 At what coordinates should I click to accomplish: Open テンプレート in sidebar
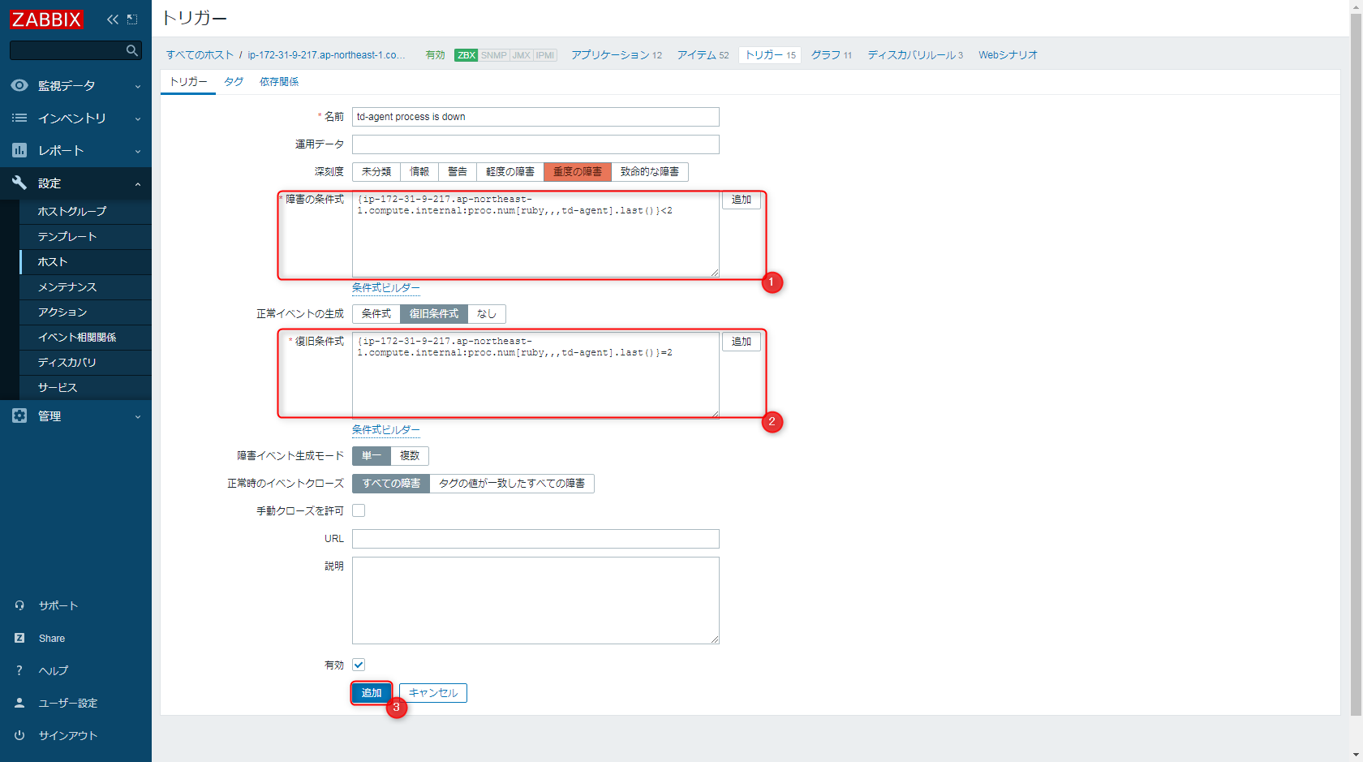pyautogui.click(x=85, y=237)
